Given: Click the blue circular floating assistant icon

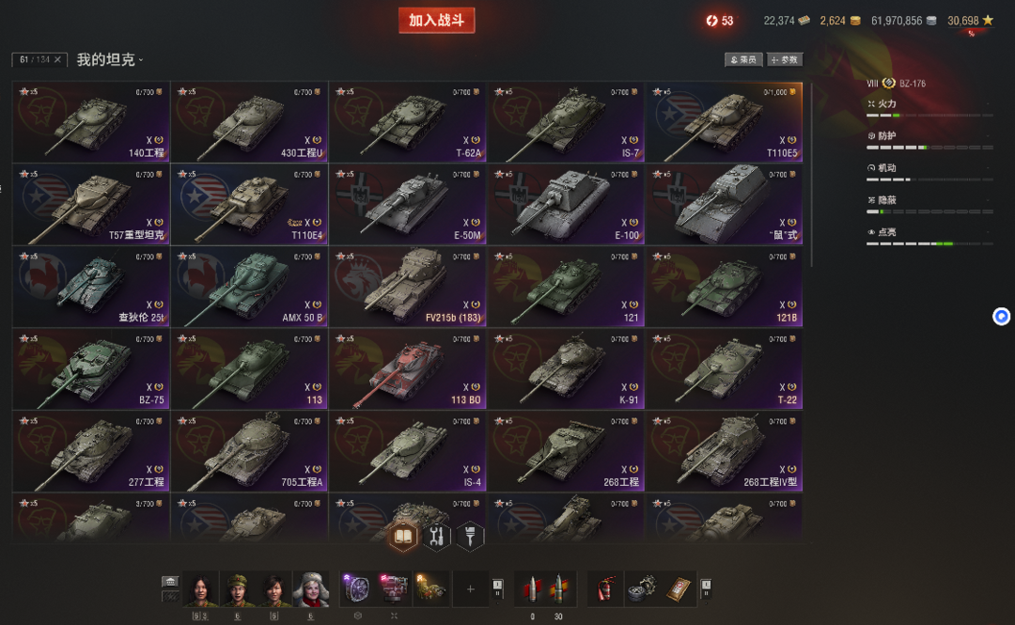Looking at the screenshot, I should [1002, 316].
